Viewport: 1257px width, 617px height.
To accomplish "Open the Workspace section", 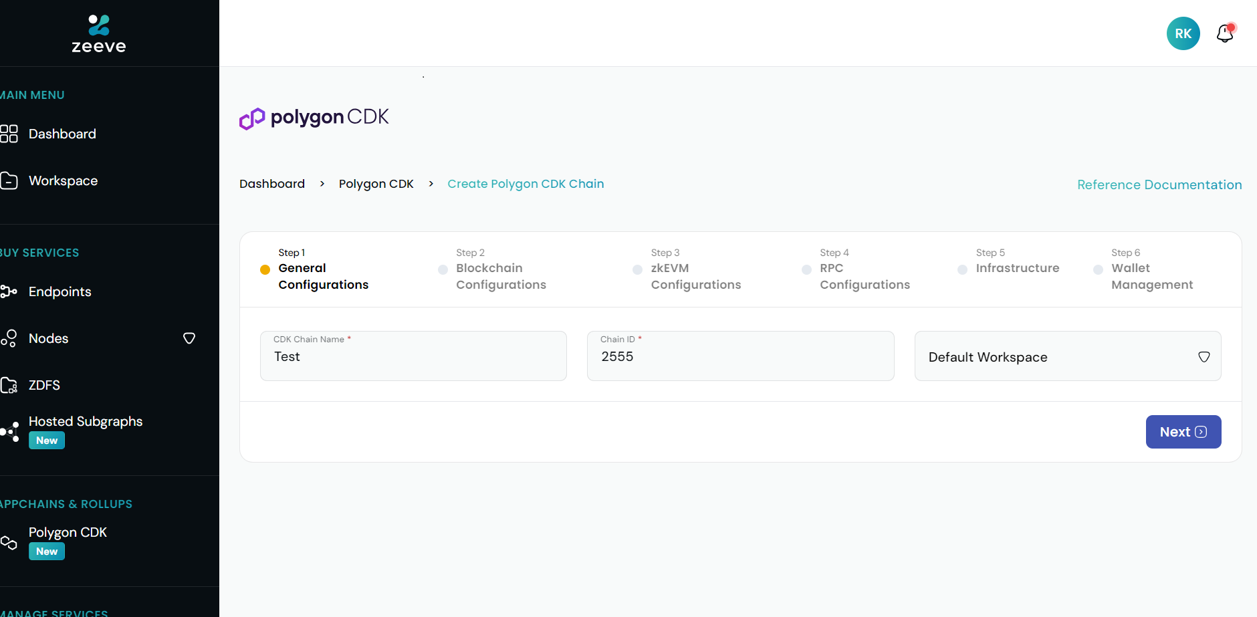I will pos(62,180).
